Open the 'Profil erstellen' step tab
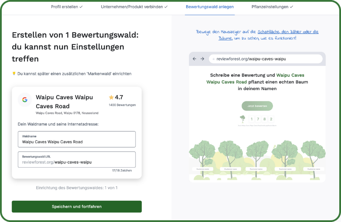341x222 pixels. [67, 7]
